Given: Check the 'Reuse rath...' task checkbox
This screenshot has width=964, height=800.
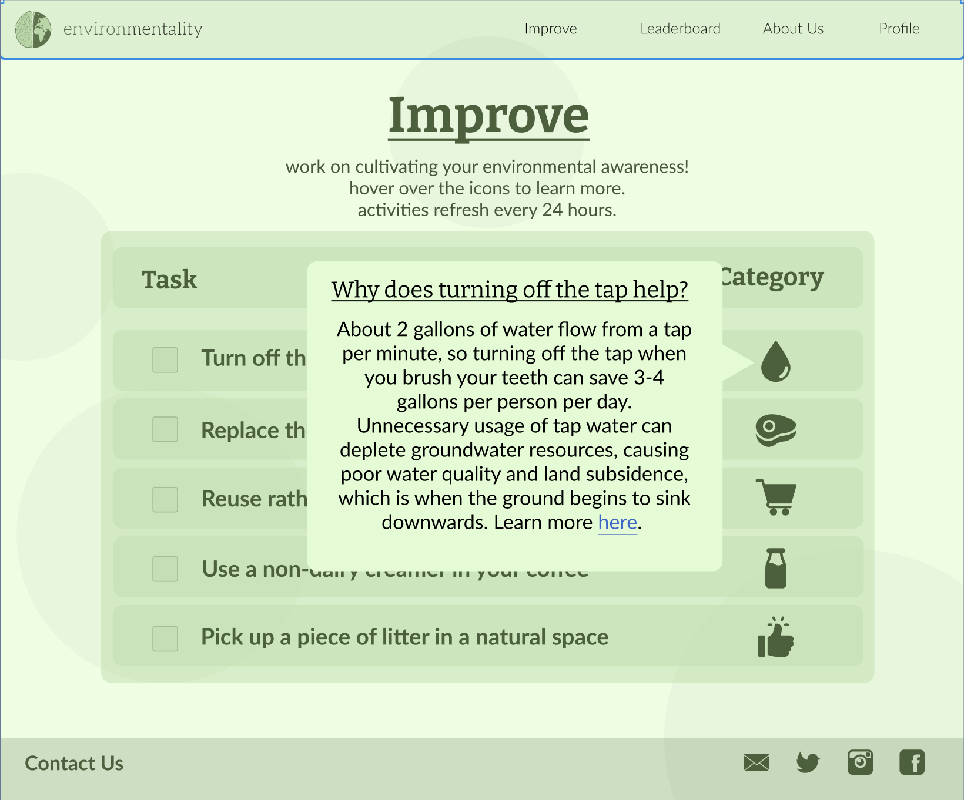Looking at the screenshot, I should tap(165, 499).
